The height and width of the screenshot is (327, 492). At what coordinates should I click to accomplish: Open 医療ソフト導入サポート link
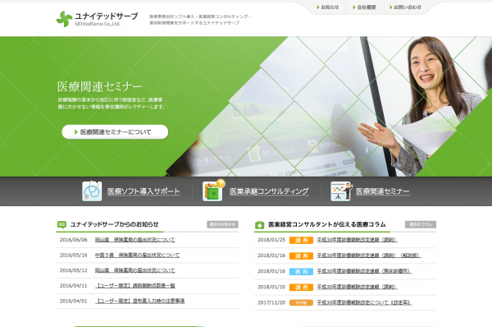pyautogui.click(x=143, y=191)
